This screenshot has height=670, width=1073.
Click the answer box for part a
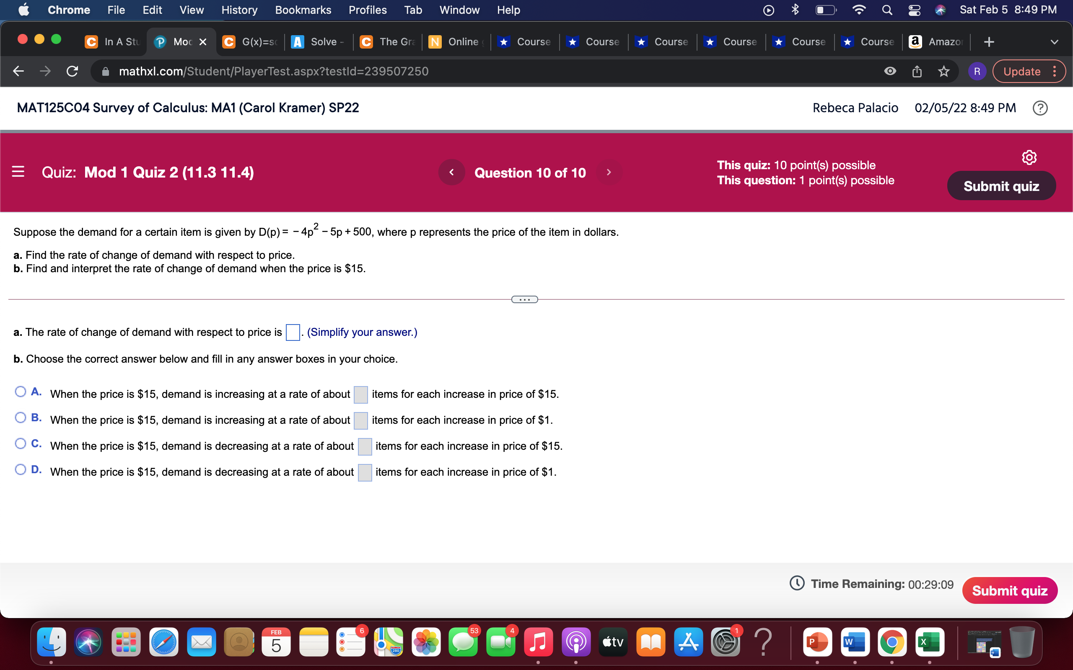pyautogui.click(x=292, y=332)
